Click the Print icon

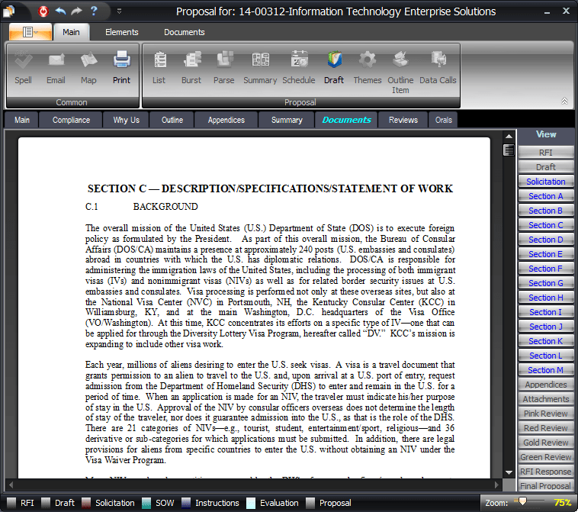point(122,60)
